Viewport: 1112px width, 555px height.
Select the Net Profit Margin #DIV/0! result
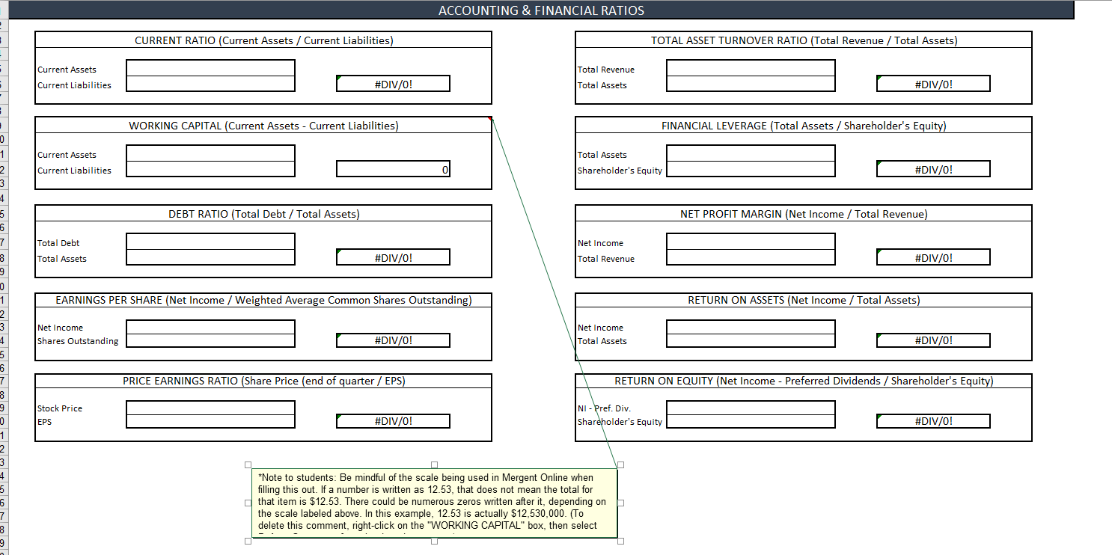click(x=933, y=257)
